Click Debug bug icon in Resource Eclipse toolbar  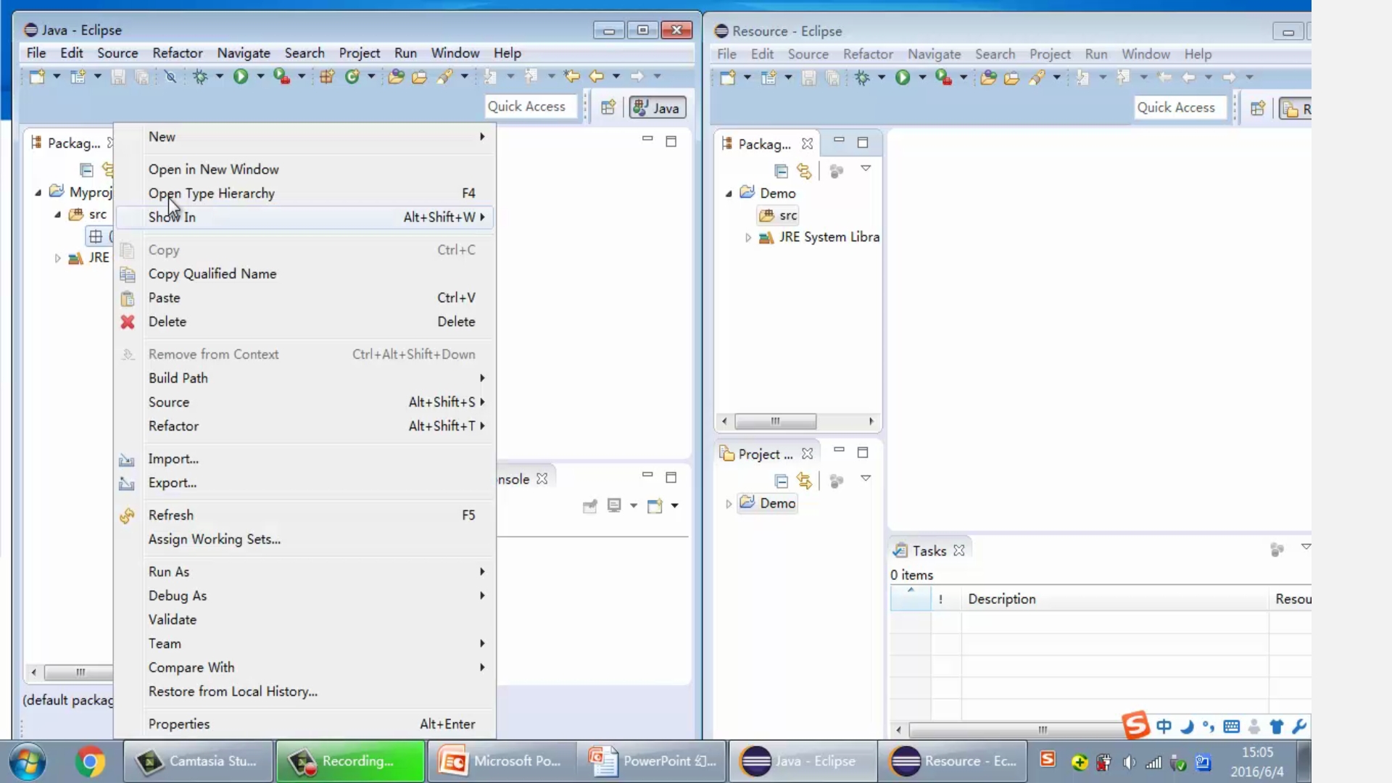[862, 78]
